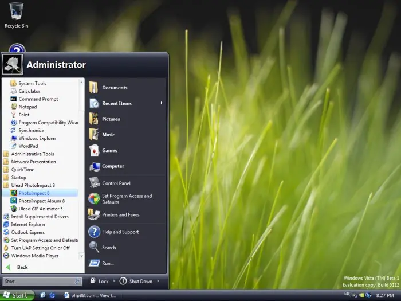The width and height of the screenshot is (401, 301).
Task: Launch Ulead GIF Animator 5
Action: [x=40, y=209]
